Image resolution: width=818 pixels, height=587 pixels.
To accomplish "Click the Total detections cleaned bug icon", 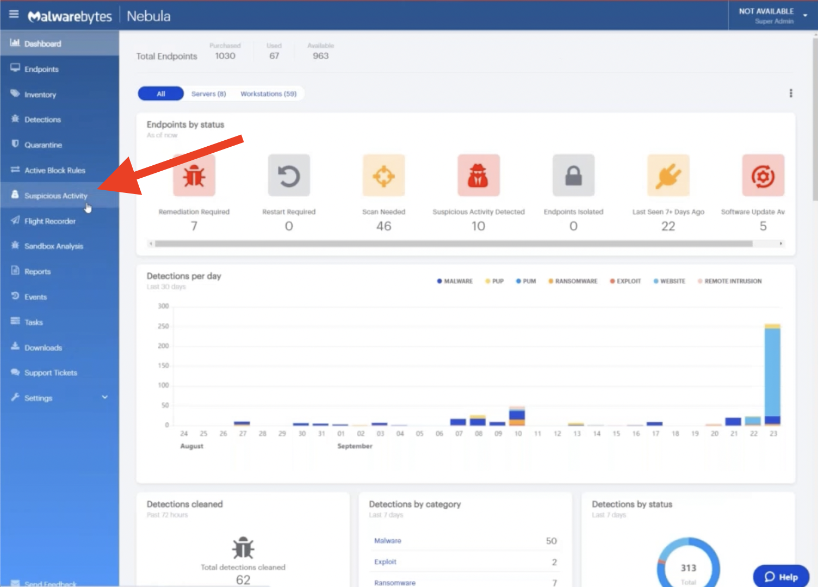I will coord(243,547).
